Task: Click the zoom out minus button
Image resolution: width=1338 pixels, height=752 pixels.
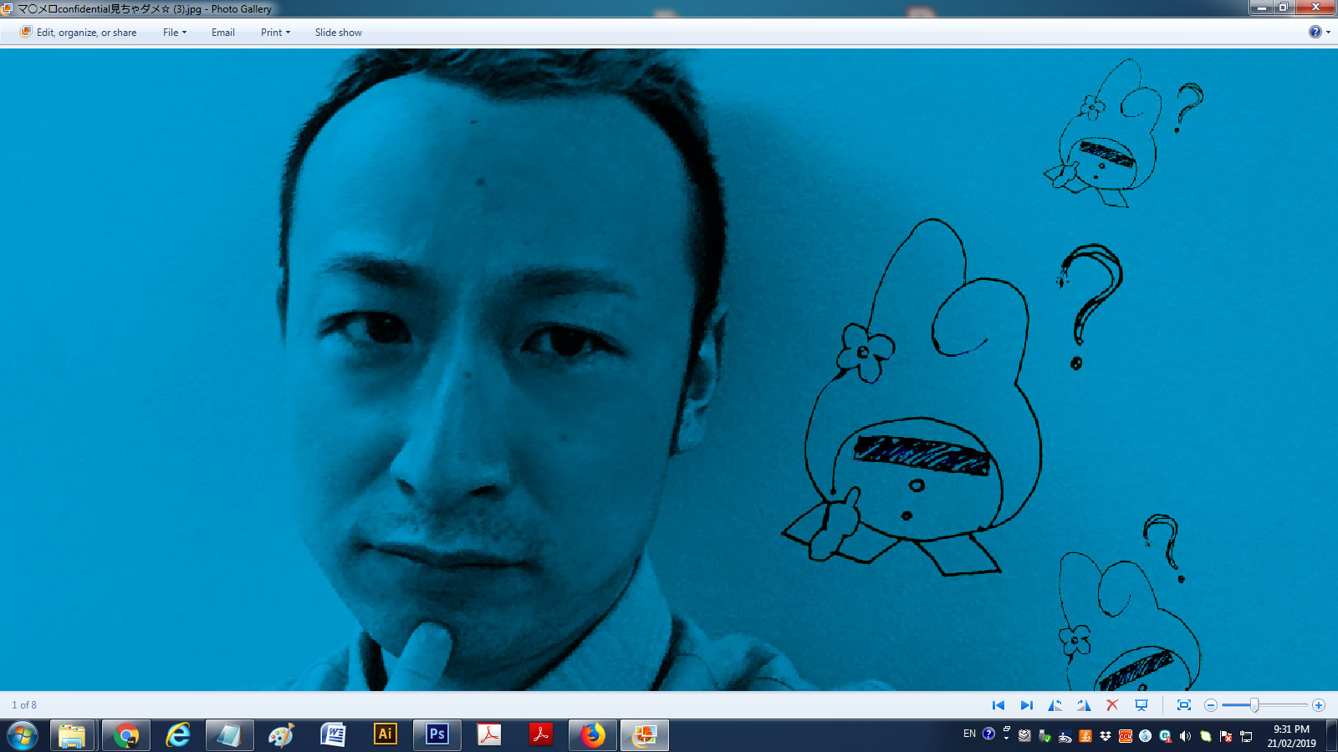Action: [x=1211, y=705]
